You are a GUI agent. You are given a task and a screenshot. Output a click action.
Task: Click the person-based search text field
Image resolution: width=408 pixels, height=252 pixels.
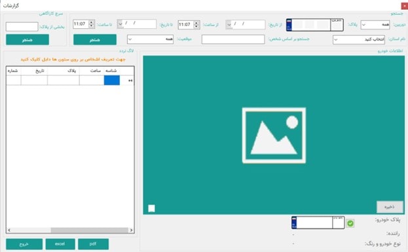tap(233, 39)
